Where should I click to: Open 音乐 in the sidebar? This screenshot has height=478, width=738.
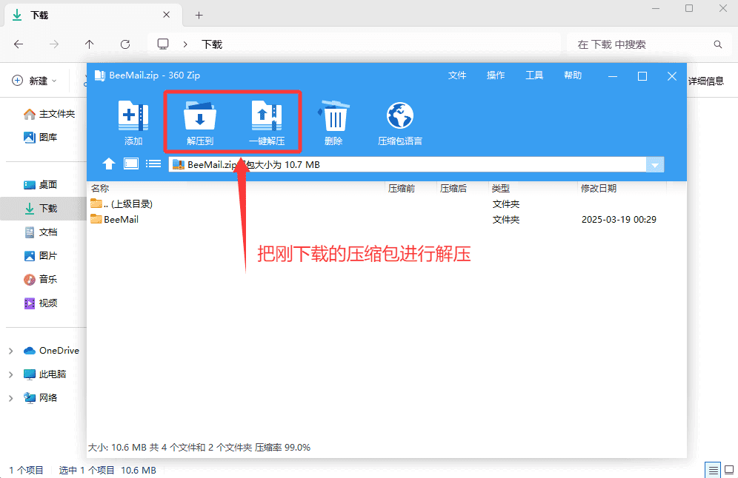click(41, 279)
